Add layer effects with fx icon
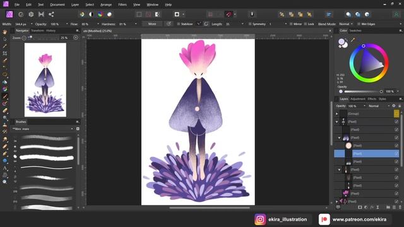Viewport: 404px width, 227px height. coord(372,207)
